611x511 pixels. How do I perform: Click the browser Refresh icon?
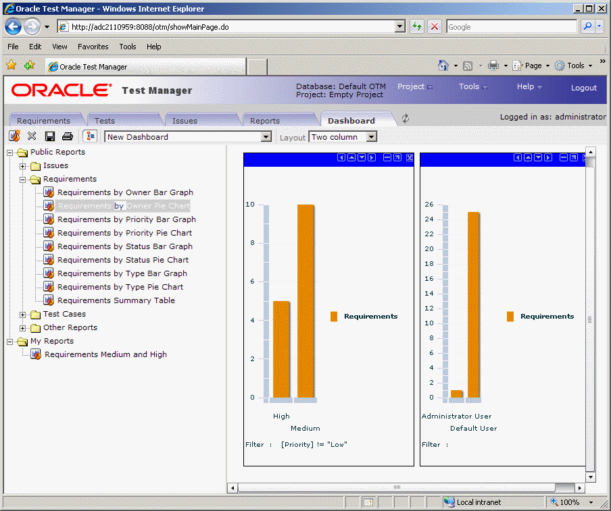pyautogui.click(x=417, y=27)
